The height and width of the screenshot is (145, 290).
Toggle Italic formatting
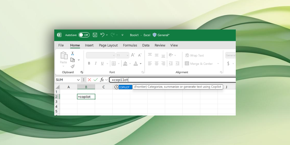[x=96, y=64]
